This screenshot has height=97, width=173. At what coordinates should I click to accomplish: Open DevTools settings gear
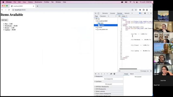145,13
